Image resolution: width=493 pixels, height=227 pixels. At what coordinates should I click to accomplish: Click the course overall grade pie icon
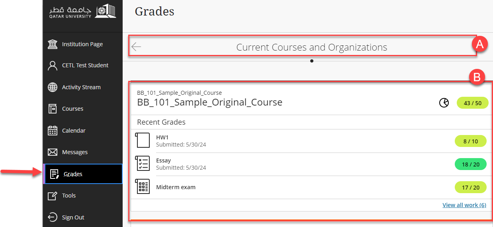point(444,103)
